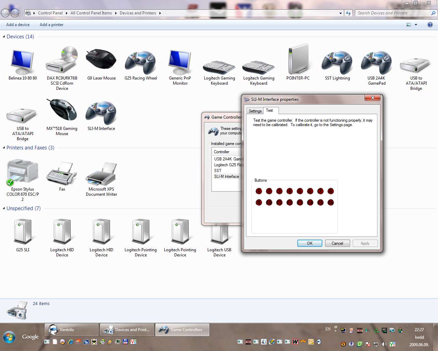The height and width of the screenshot is (351, 438).
Task: Switch to the Settings tab
Action: point(255,111)
